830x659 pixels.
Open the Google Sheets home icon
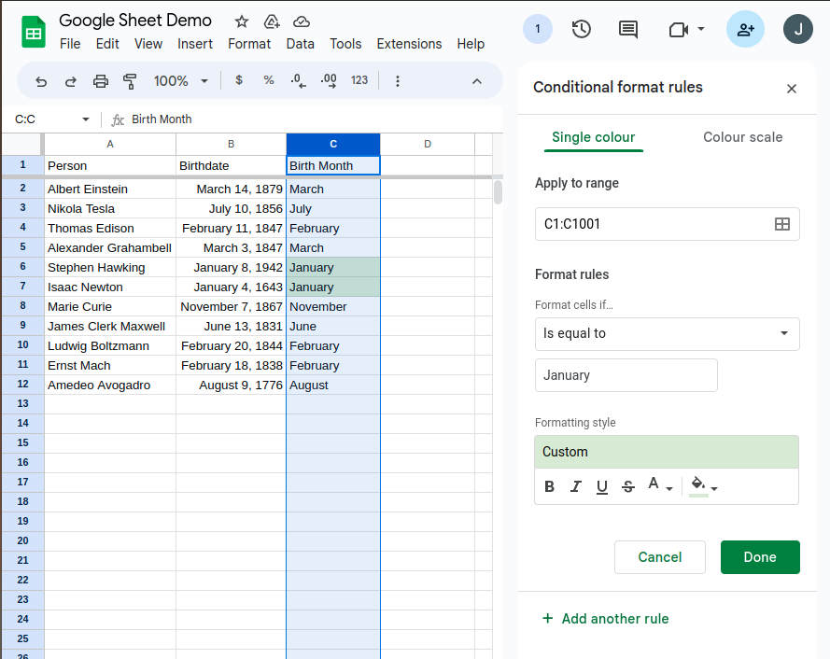pos(33,33)
